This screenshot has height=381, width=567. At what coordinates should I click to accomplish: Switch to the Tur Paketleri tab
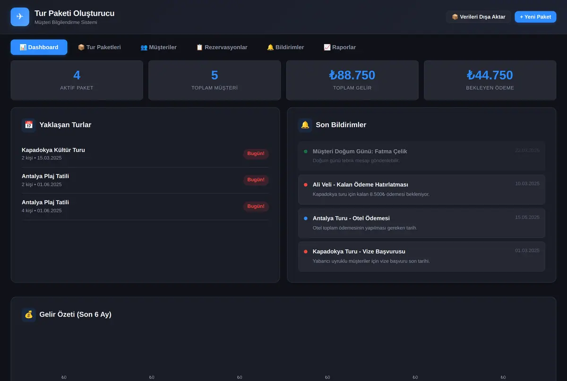click(99, 47)
